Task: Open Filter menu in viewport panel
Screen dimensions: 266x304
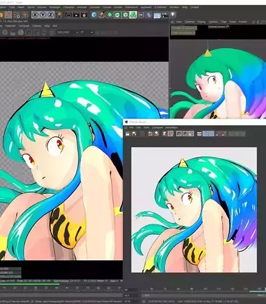Action: pos(224,22)
